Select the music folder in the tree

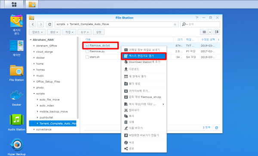tap(40, 75)
